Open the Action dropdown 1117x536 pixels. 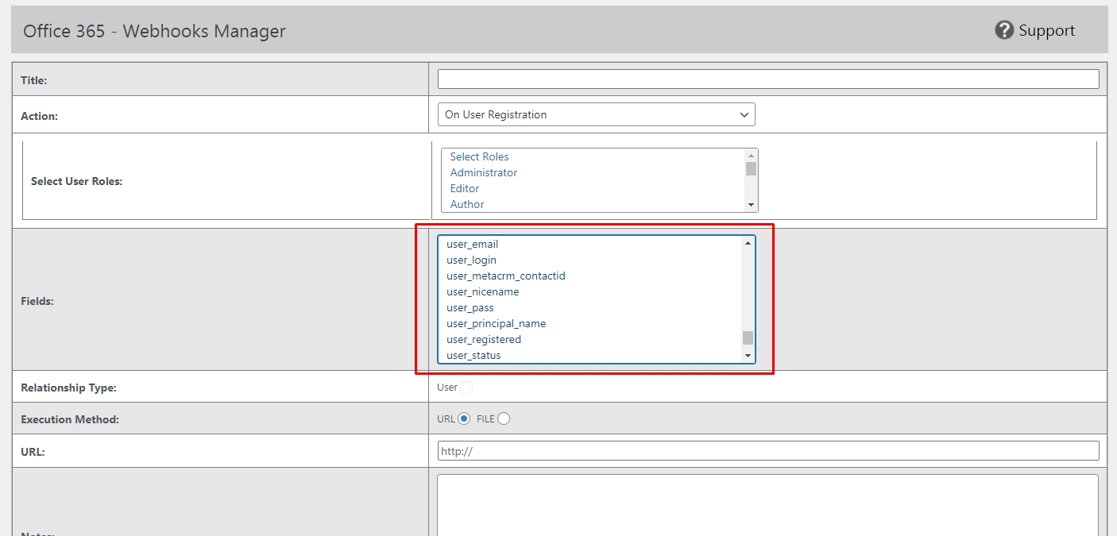tap(597, 114)
